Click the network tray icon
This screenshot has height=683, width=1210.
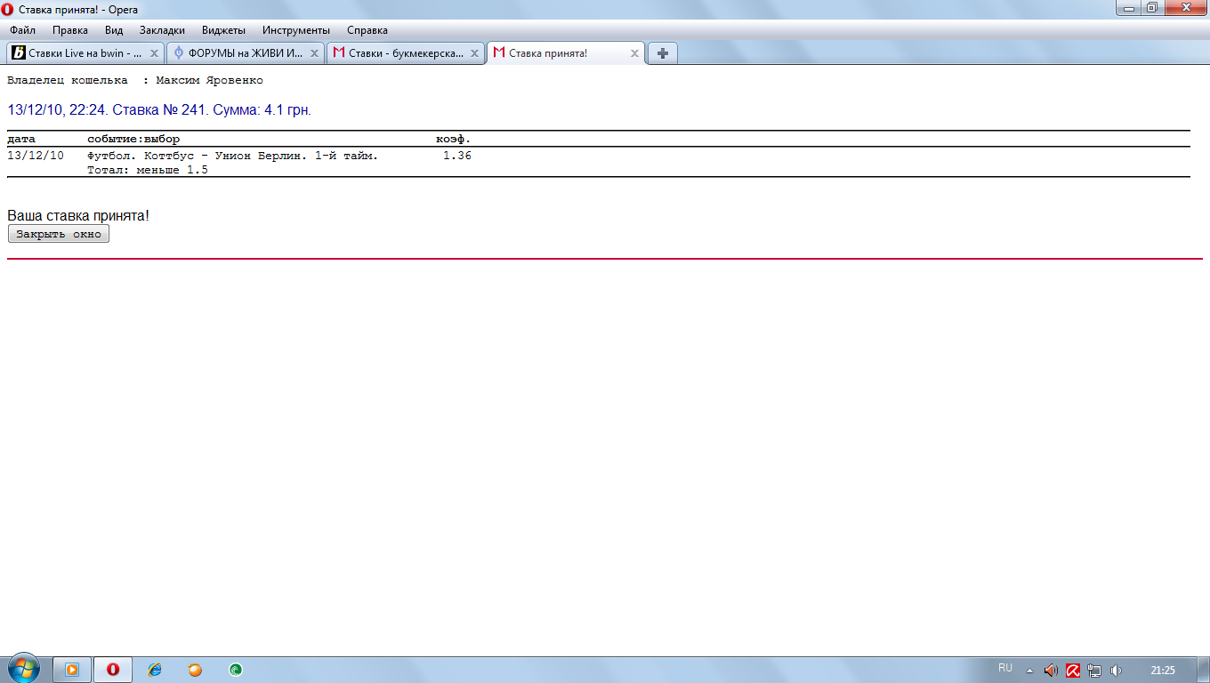1094,671
